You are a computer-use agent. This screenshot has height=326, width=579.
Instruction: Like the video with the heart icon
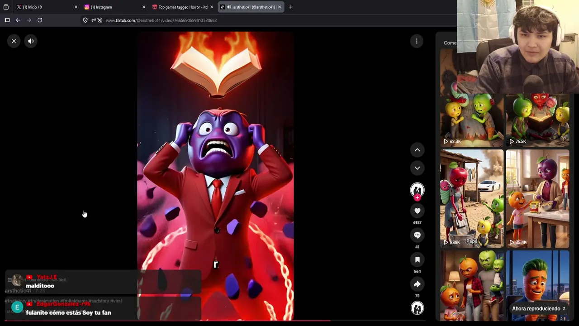click(x=417, y=211)
